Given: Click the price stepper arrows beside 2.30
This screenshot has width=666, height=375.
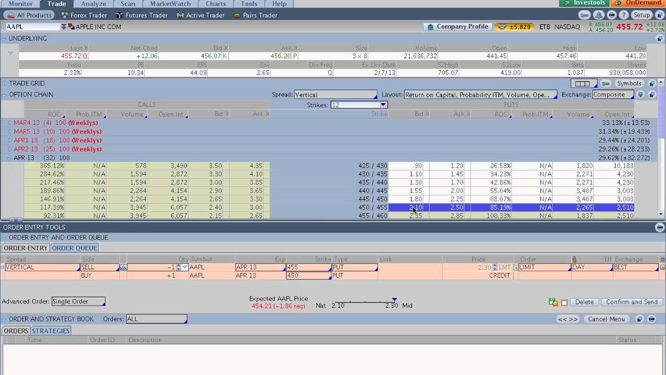Looking at the screenshot, I should pyautogui.click(x=495, y=267).
